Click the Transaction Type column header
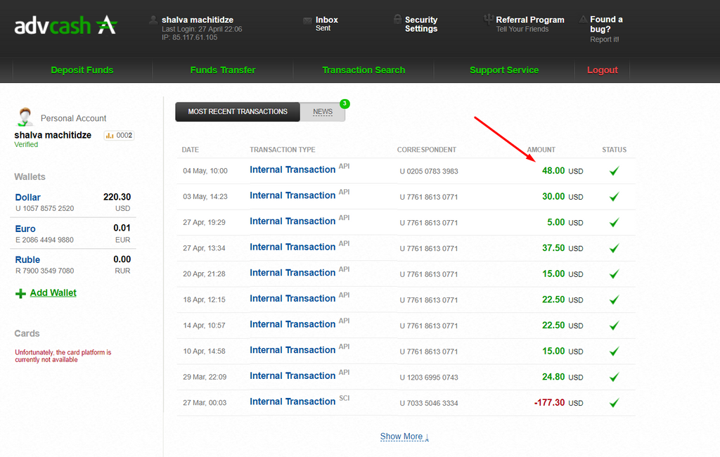Viewport: 720px width, 457px height. point(283,150)
